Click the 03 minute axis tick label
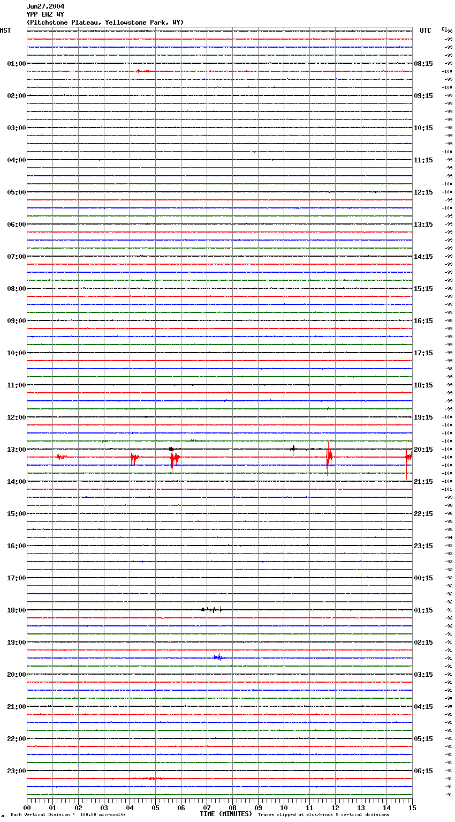Image resolution: width=455 pixels, height=822 pixels. (104, 808)
